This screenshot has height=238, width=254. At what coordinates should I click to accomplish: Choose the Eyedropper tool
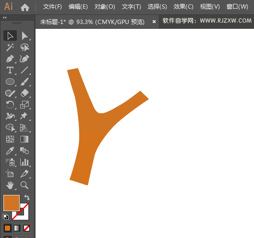(x=10, y=151)
